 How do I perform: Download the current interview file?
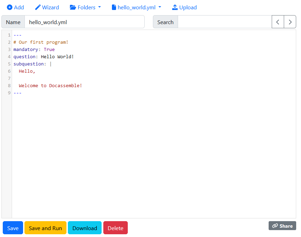[84, 228]
